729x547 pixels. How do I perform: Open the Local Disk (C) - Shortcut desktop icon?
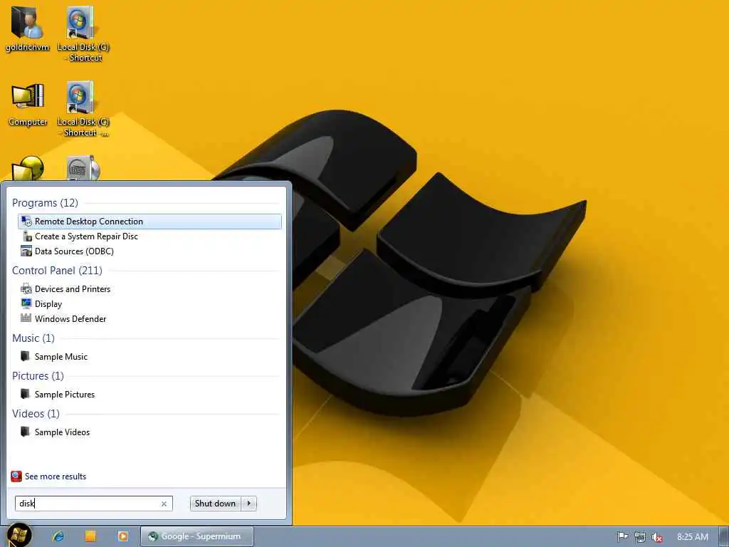click(x=83, y=34)
